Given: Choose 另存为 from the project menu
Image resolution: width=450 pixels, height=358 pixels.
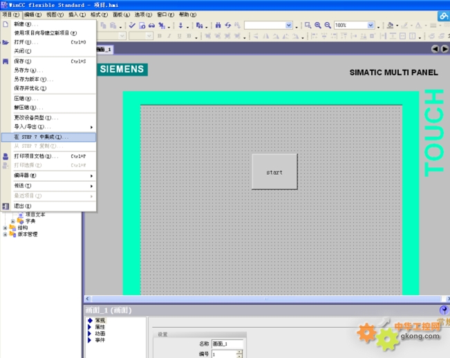Looking at the screenshot, I should (49, 70).
